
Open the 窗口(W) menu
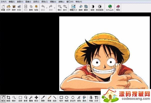click(70, 2)
